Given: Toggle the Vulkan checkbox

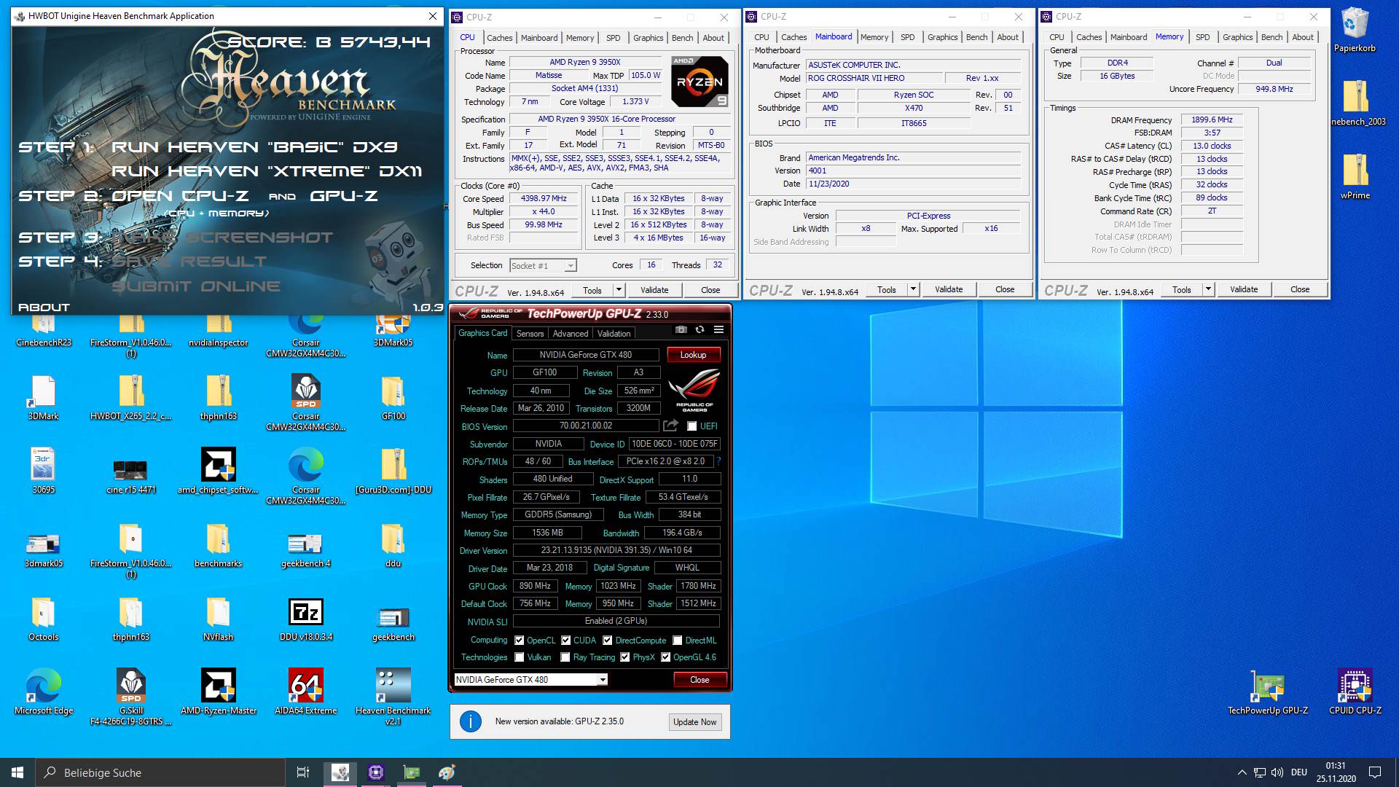Looking at the screenshot, I should point(519,657).
